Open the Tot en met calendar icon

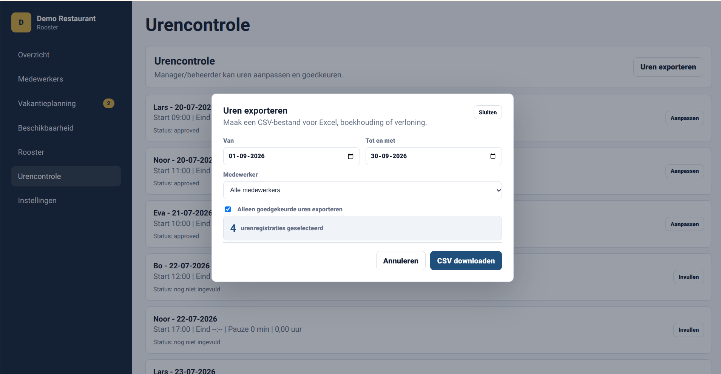493,156
